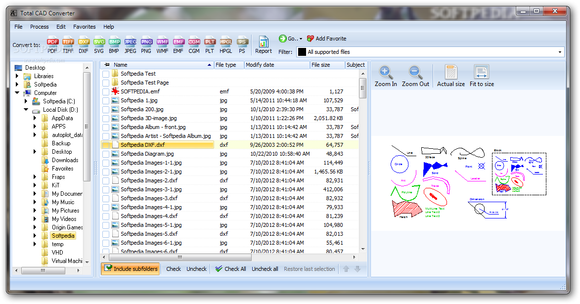Click Uncheck all button
This screenshot has height=304, width=580.
tap(265, 269)
